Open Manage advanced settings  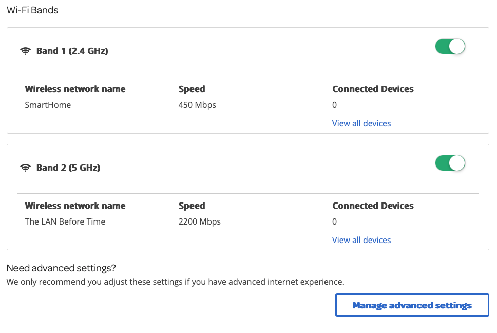pos(412,305)
